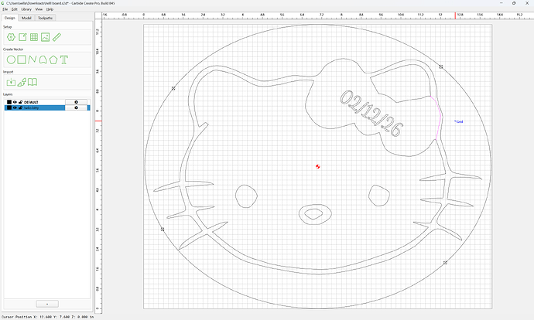534x320 pixels.
Task: Click the cursor position status text
Action: click(47, 317)
